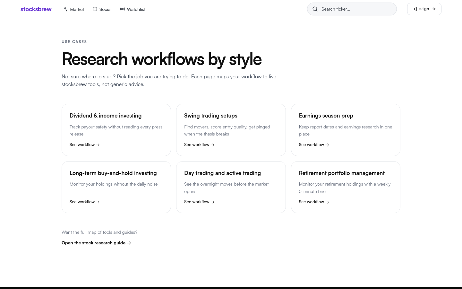Click the Watchlist broadcast icon

pos(123,9)
